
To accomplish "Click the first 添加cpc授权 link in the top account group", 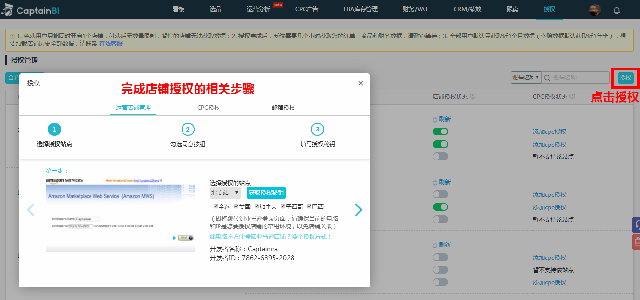I will [x=549, y=132].
